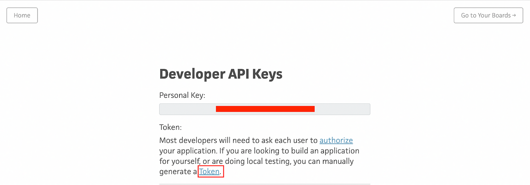Click the red redacted key bar

coord(265,109)
